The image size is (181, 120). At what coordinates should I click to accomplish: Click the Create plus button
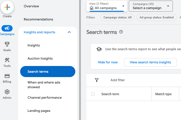click(7, 7)
